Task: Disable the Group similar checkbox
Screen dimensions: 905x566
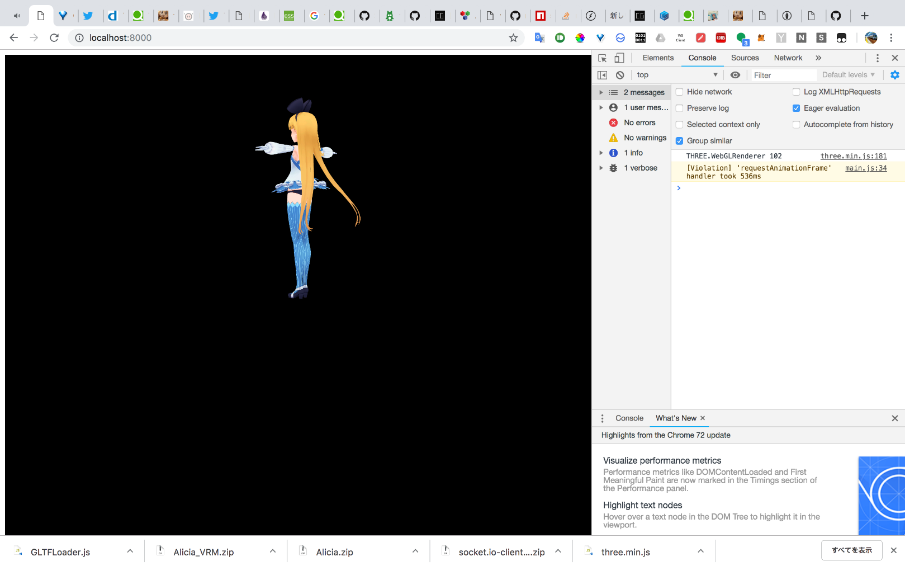Action: pyautogui.click(x=680, y=141)
